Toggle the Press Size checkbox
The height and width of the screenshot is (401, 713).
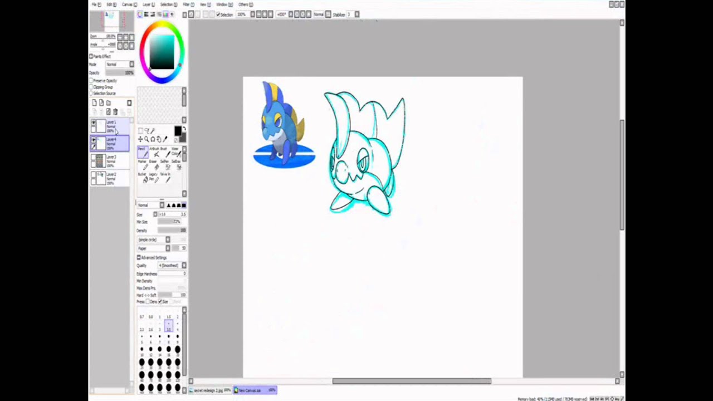tap(160, 301)
